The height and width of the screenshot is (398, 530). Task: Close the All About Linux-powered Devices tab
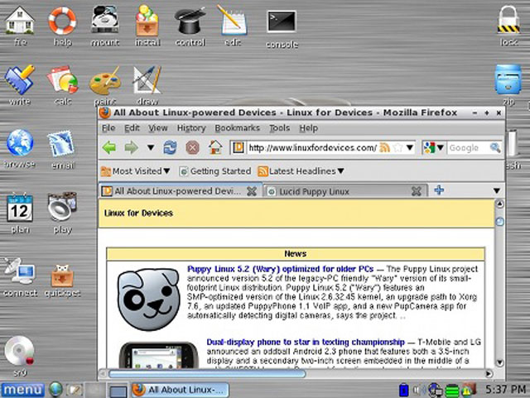click(252, 191)
